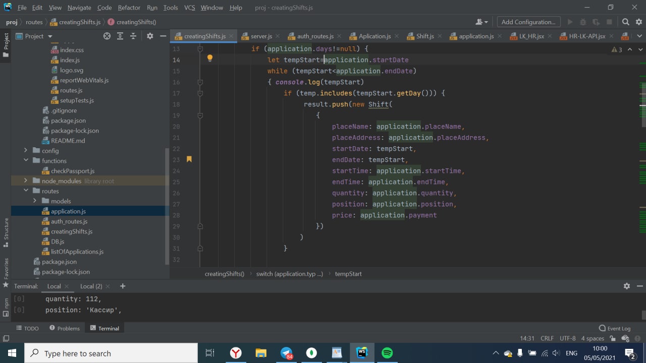Click the UTF-8 encoding in status bar
Screen dimensions: 646x363
point(567,338)
